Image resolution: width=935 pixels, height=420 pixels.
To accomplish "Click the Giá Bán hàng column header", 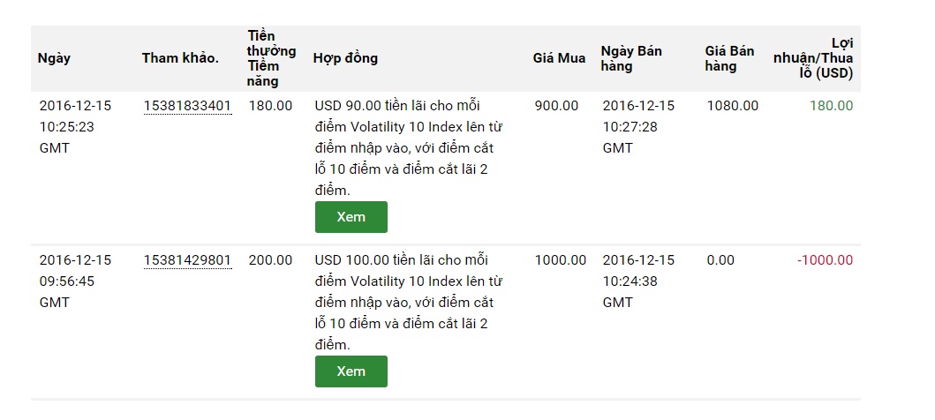I will pos(729,58).
